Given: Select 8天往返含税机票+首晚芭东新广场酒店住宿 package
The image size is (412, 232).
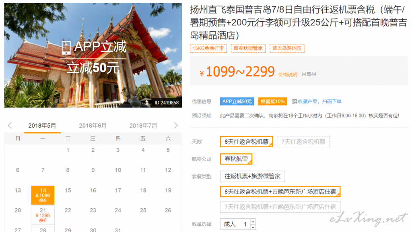Looking at the screenshot, I should pos(280,191).
